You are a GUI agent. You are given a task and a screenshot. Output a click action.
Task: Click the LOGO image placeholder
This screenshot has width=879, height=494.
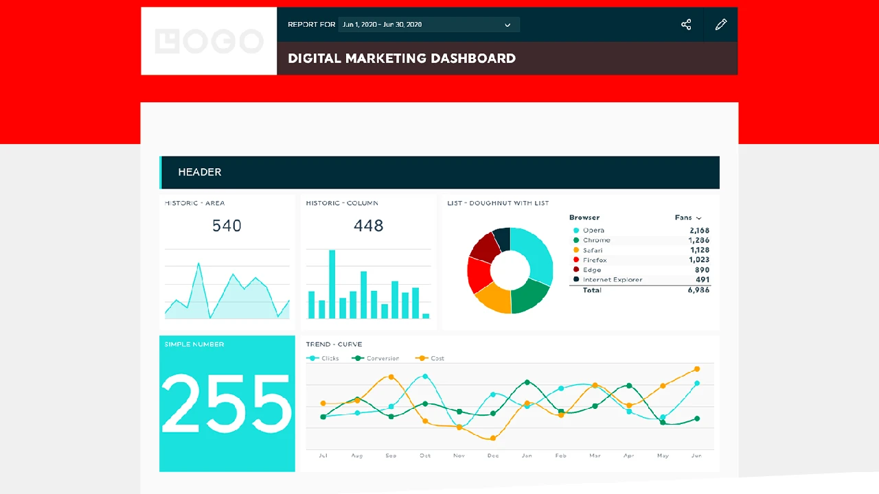[209, 41]
